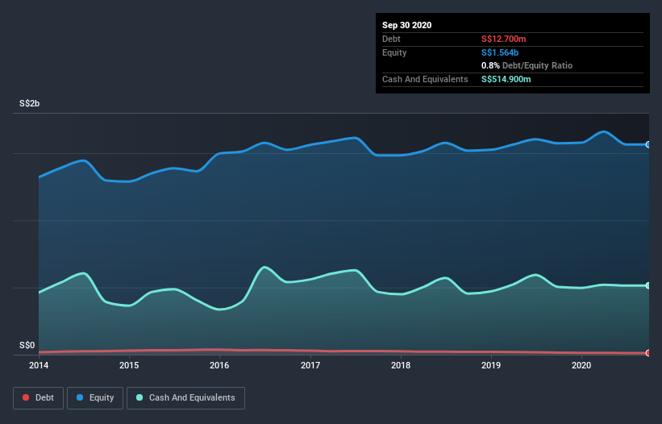Click the S$1.564b equity value
Image resolution: width=662 pixels, height=424 pixels.
pos(500,52)
